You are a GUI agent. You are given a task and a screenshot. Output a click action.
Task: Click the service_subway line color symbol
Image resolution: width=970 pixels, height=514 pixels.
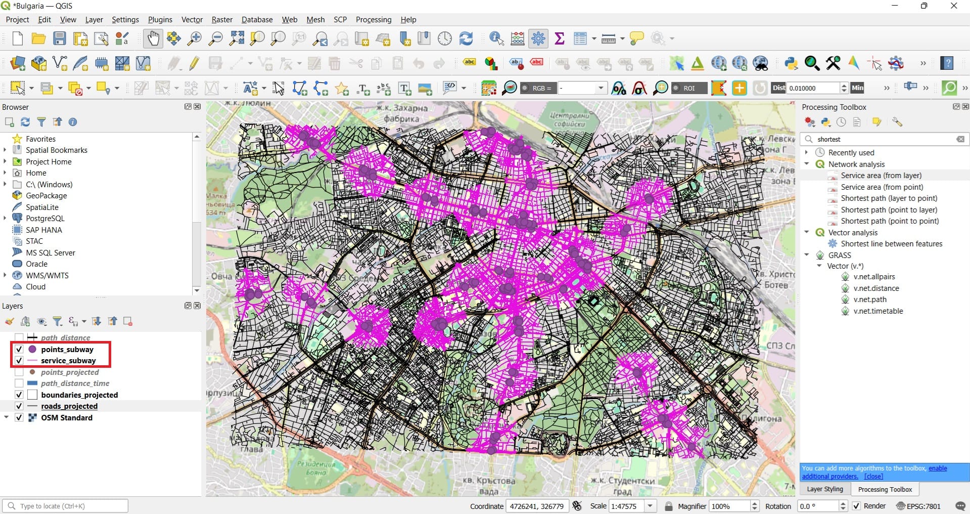[32, 361]
